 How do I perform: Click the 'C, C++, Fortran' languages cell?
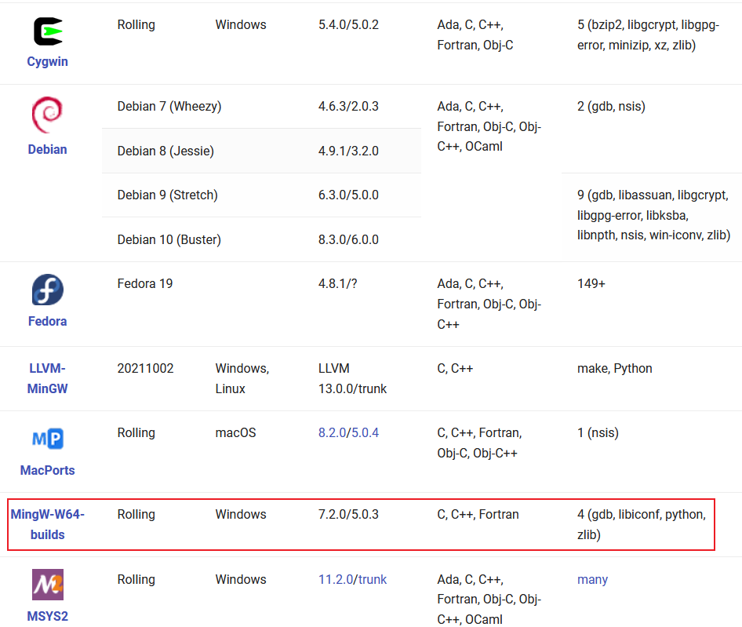[x=478, y=514]
